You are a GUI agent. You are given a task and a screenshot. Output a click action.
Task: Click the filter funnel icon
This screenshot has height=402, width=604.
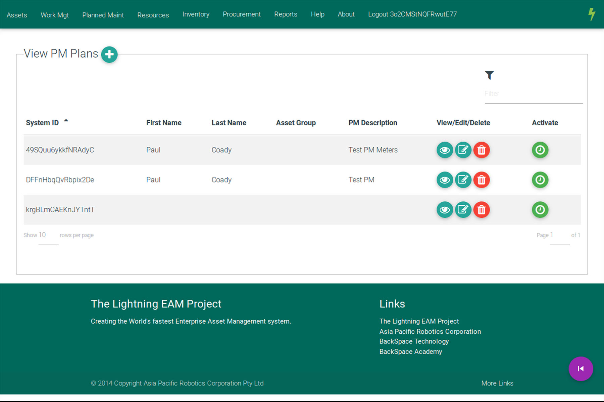[489, 75]
